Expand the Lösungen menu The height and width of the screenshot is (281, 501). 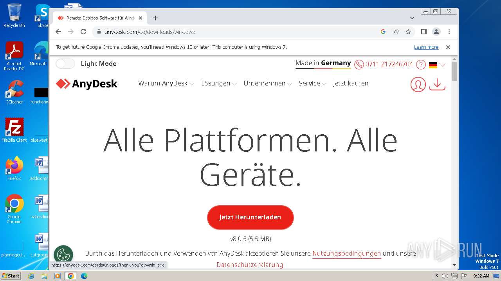219,84
